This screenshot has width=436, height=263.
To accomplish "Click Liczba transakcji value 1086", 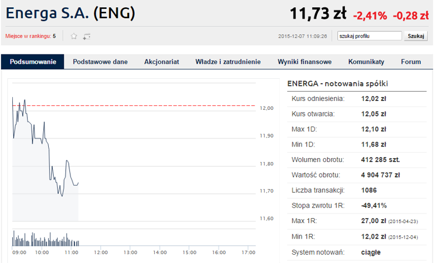I will (x=369, y=190).
